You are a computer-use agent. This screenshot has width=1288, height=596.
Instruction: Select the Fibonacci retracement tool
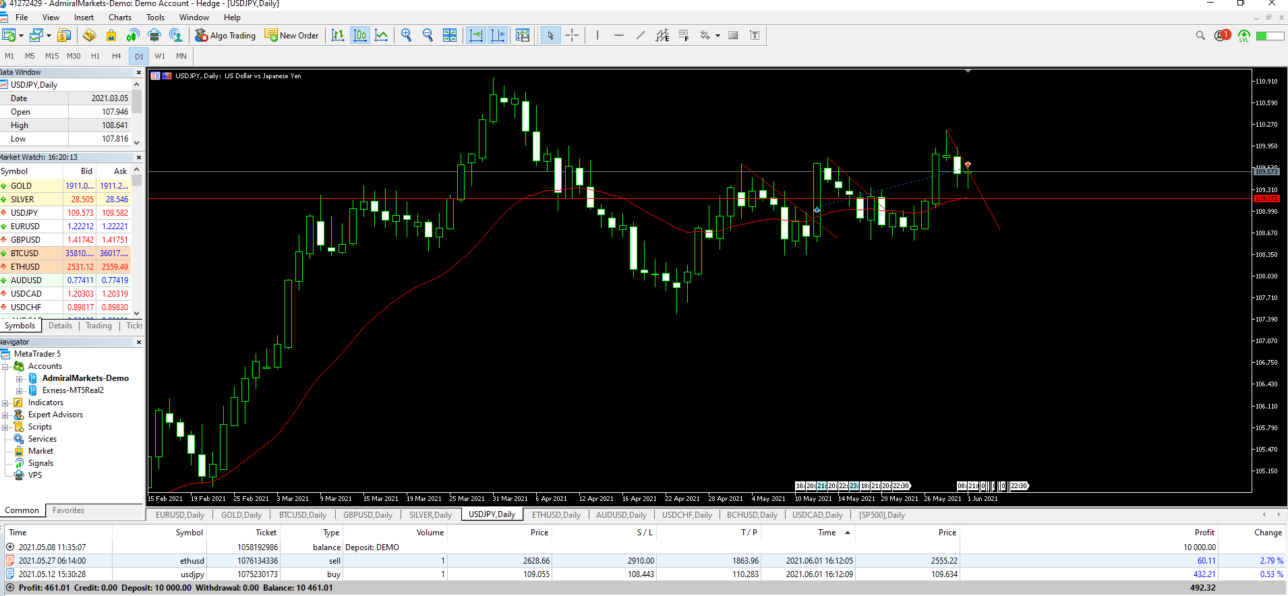pos(684,35)
